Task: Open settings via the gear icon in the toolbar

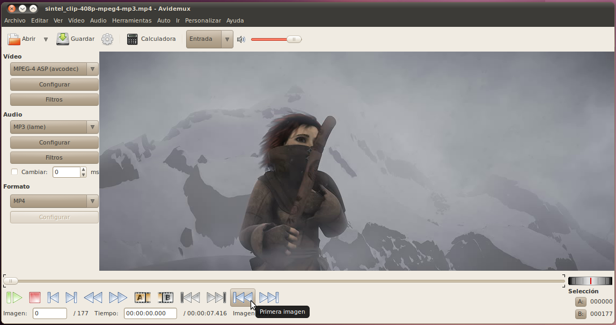Action: pyautogui.click(x=107, y=39)
